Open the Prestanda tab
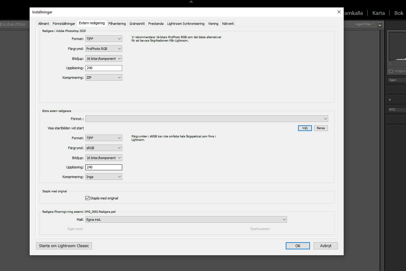 pyautogui.click(x=156, y=24)
